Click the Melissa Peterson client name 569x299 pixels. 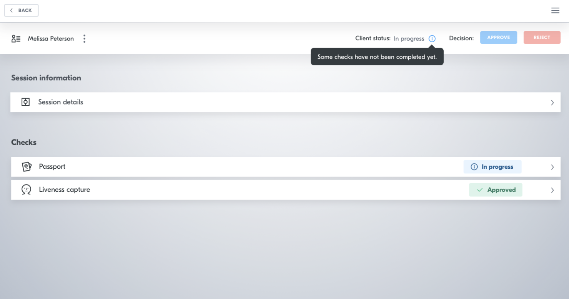[51, 38]
